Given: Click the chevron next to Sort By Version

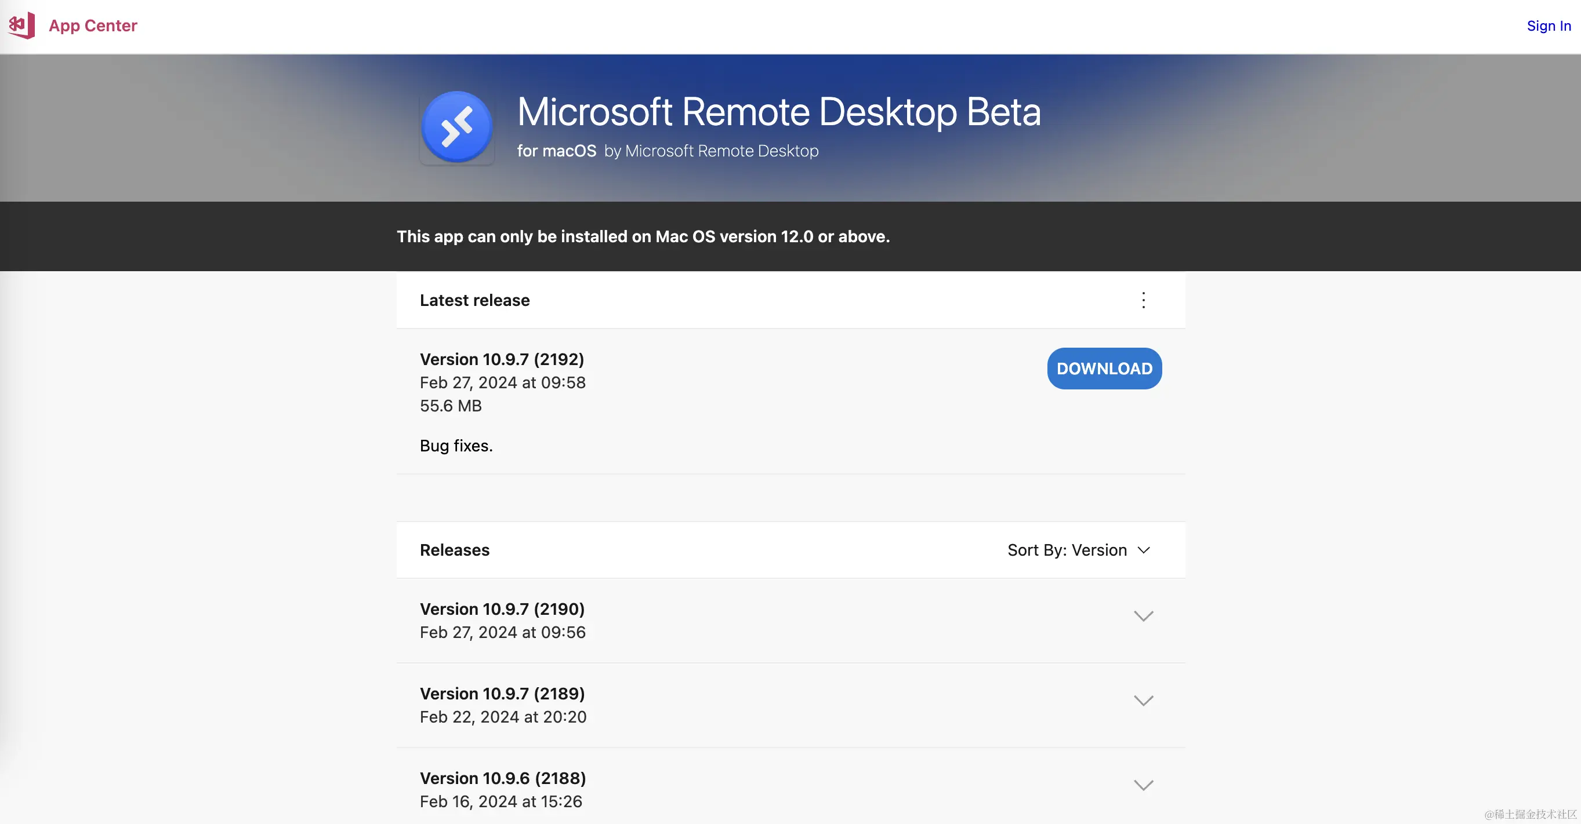Looking at the screenshot, I should (1143, 550).
